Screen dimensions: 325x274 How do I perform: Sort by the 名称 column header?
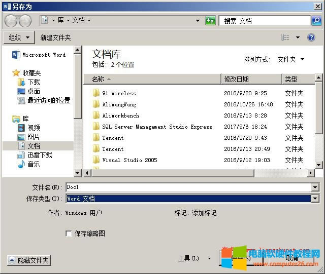[x=152, y=79]
